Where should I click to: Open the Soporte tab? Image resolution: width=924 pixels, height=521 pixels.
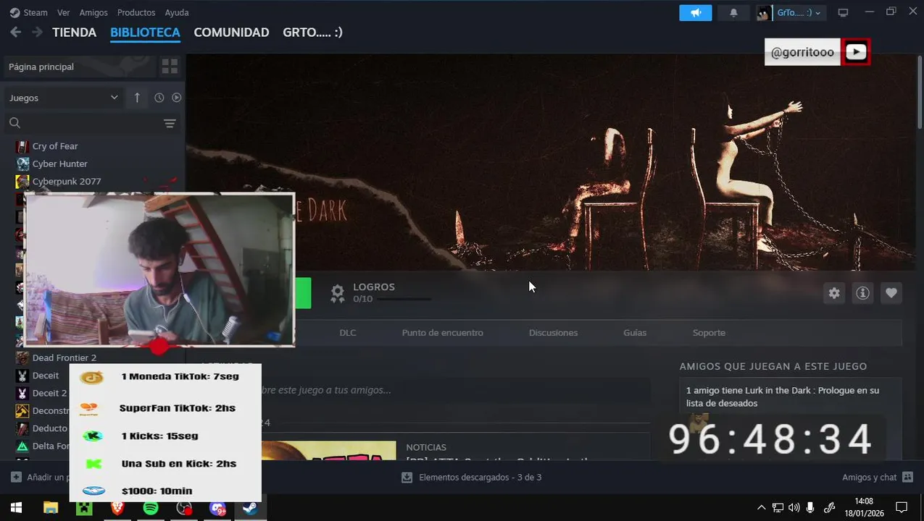coord(709,333)
